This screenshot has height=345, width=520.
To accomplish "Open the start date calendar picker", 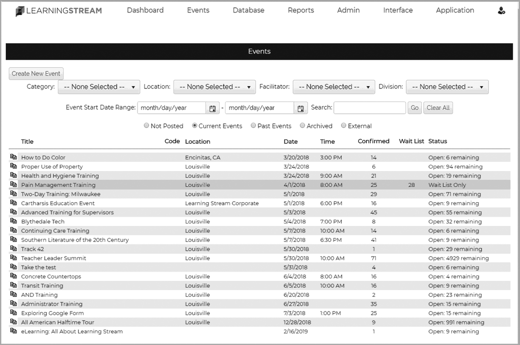I will [x=212, y=108].
